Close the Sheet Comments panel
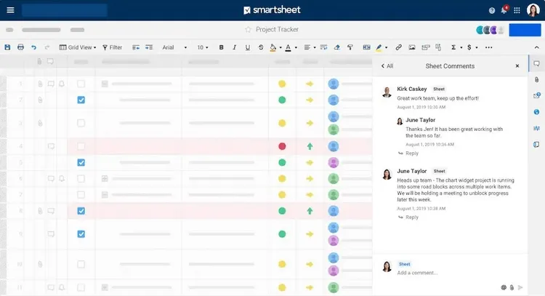The image size is (545, 296). click(x=517, y=66)
